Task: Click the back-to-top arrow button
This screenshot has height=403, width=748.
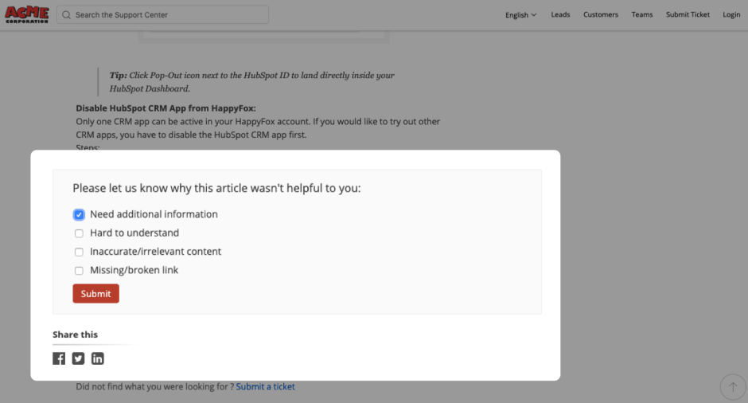Action: point(733,387)
